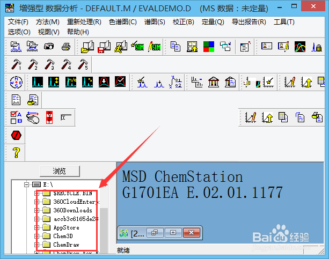Click the four-color squares icon
Image resolution: width=329 pixels, height=259 pixels.
point(209,47)
